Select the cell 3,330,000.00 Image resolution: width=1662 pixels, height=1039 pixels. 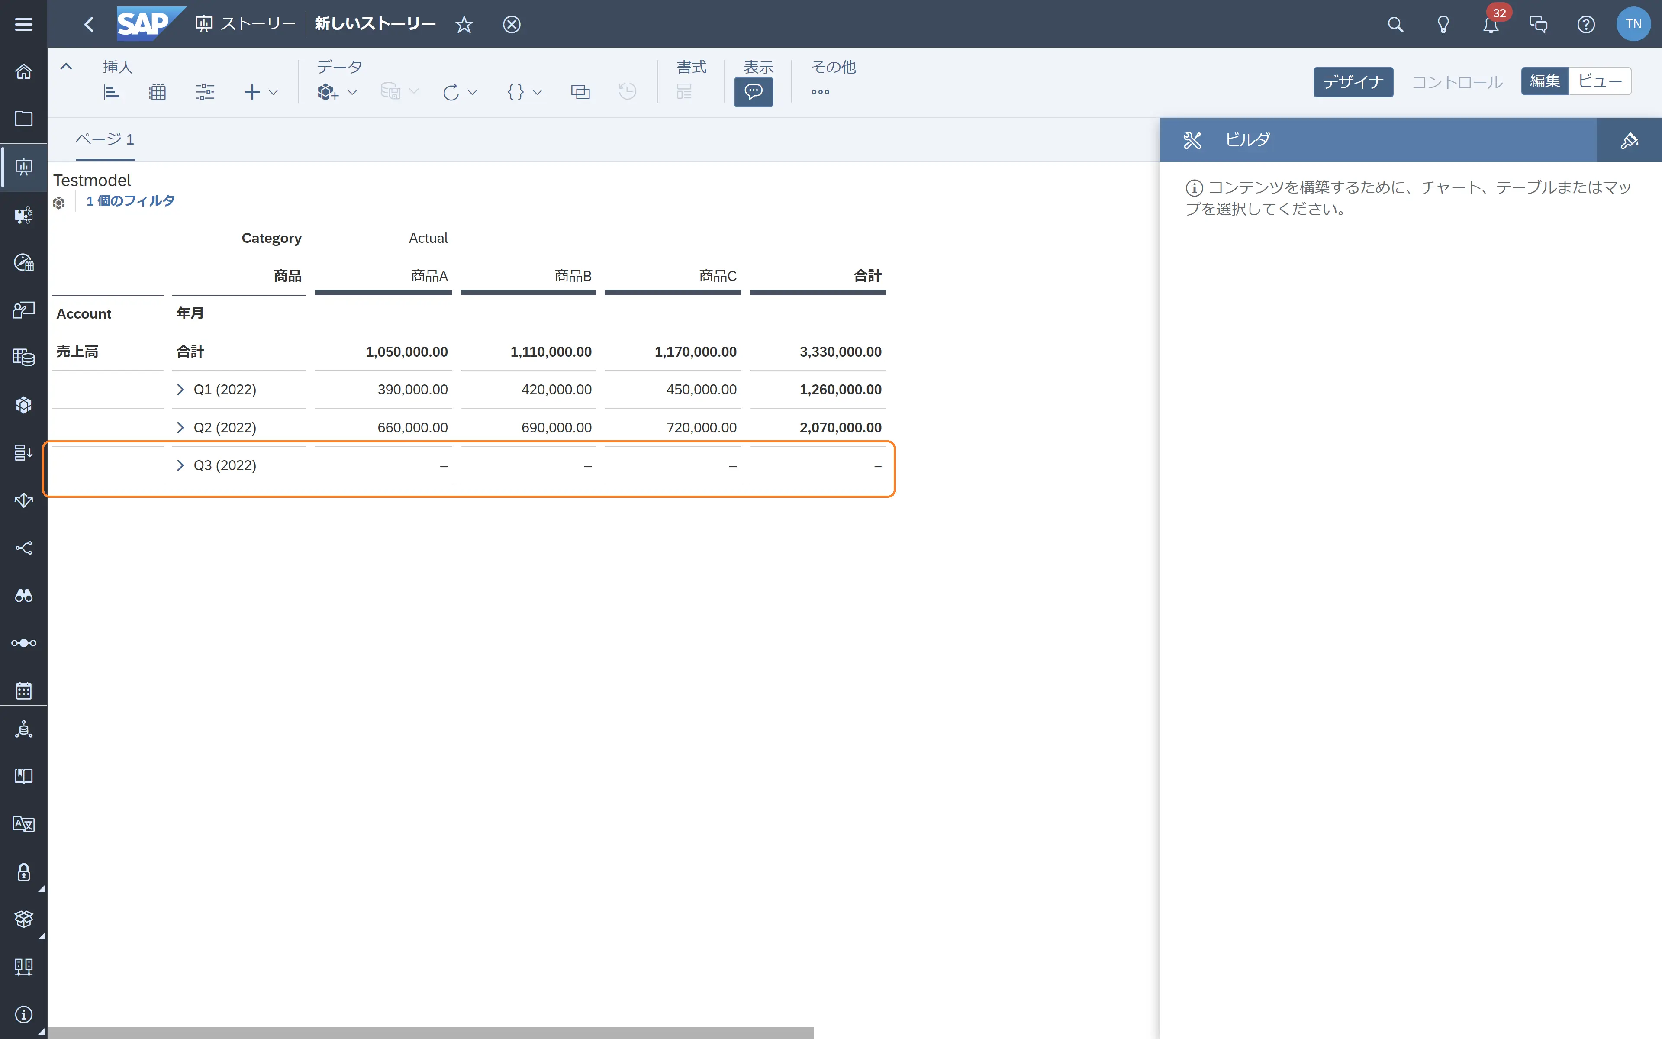click(840, 352)
